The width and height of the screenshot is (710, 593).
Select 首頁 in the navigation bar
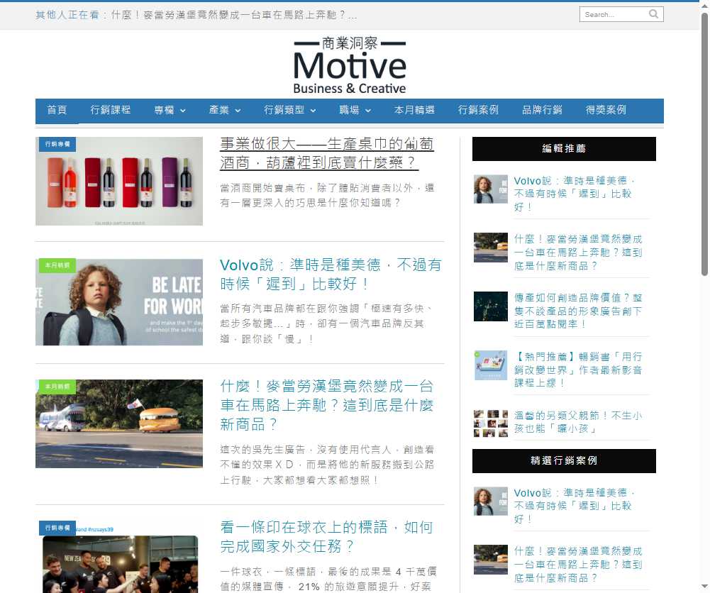point(57,111)
